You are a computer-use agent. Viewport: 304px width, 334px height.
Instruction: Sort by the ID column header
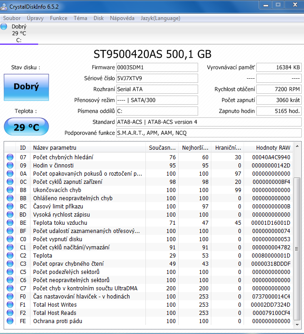(23, 147)
